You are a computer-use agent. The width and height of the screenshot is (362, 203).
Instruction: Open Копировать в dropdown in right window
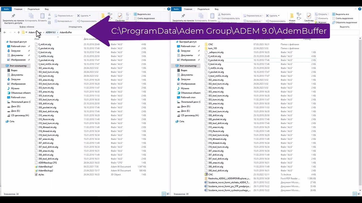pos(253,21)
